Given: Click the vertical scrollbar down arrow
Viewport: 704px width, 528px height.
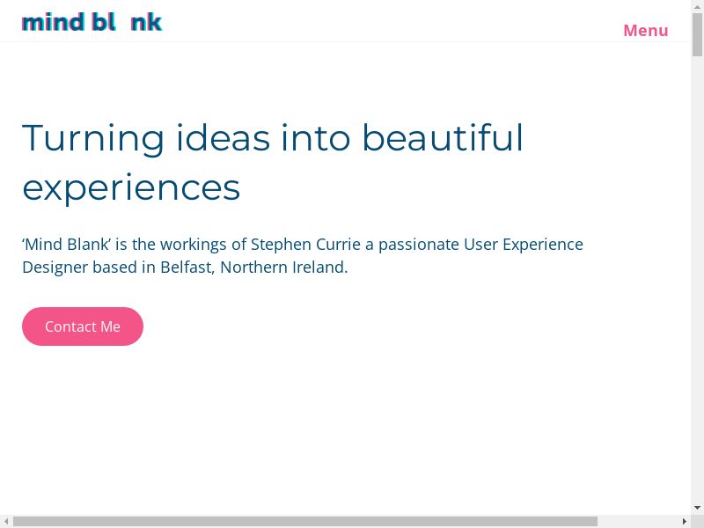Looking at the screenshot, I should pyautogui.click(x=697, y=508).
